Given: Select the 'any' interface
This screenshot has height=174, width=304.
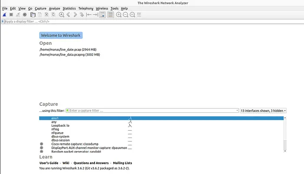Looking at the screenshot, I should (161, 122).
